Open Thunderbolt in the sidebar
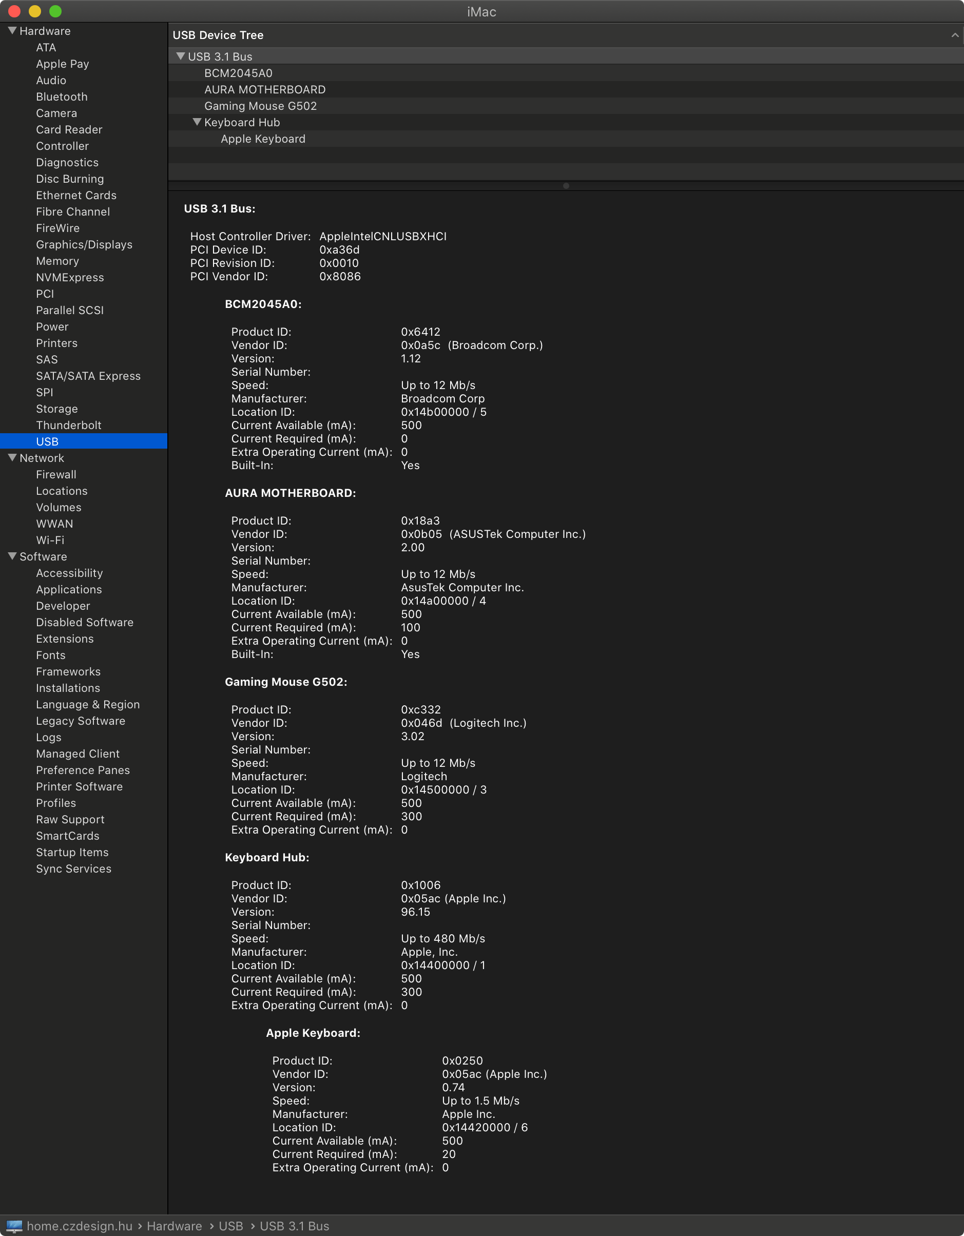This screenshot has width=964, height=1236. [x=69, y=425]
